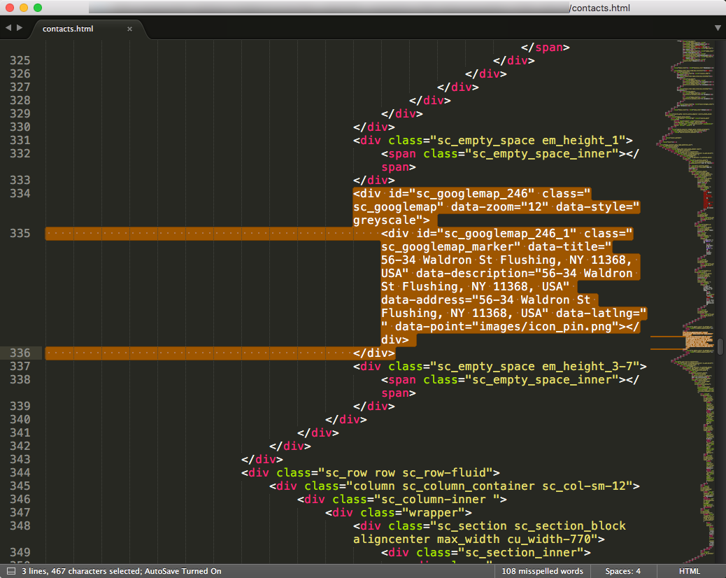The width and height of the screenshot is (726, 578).
Task: Open the Spaces: 4 indentation menu
Action: pyautogui.click(x=622, y=571)
